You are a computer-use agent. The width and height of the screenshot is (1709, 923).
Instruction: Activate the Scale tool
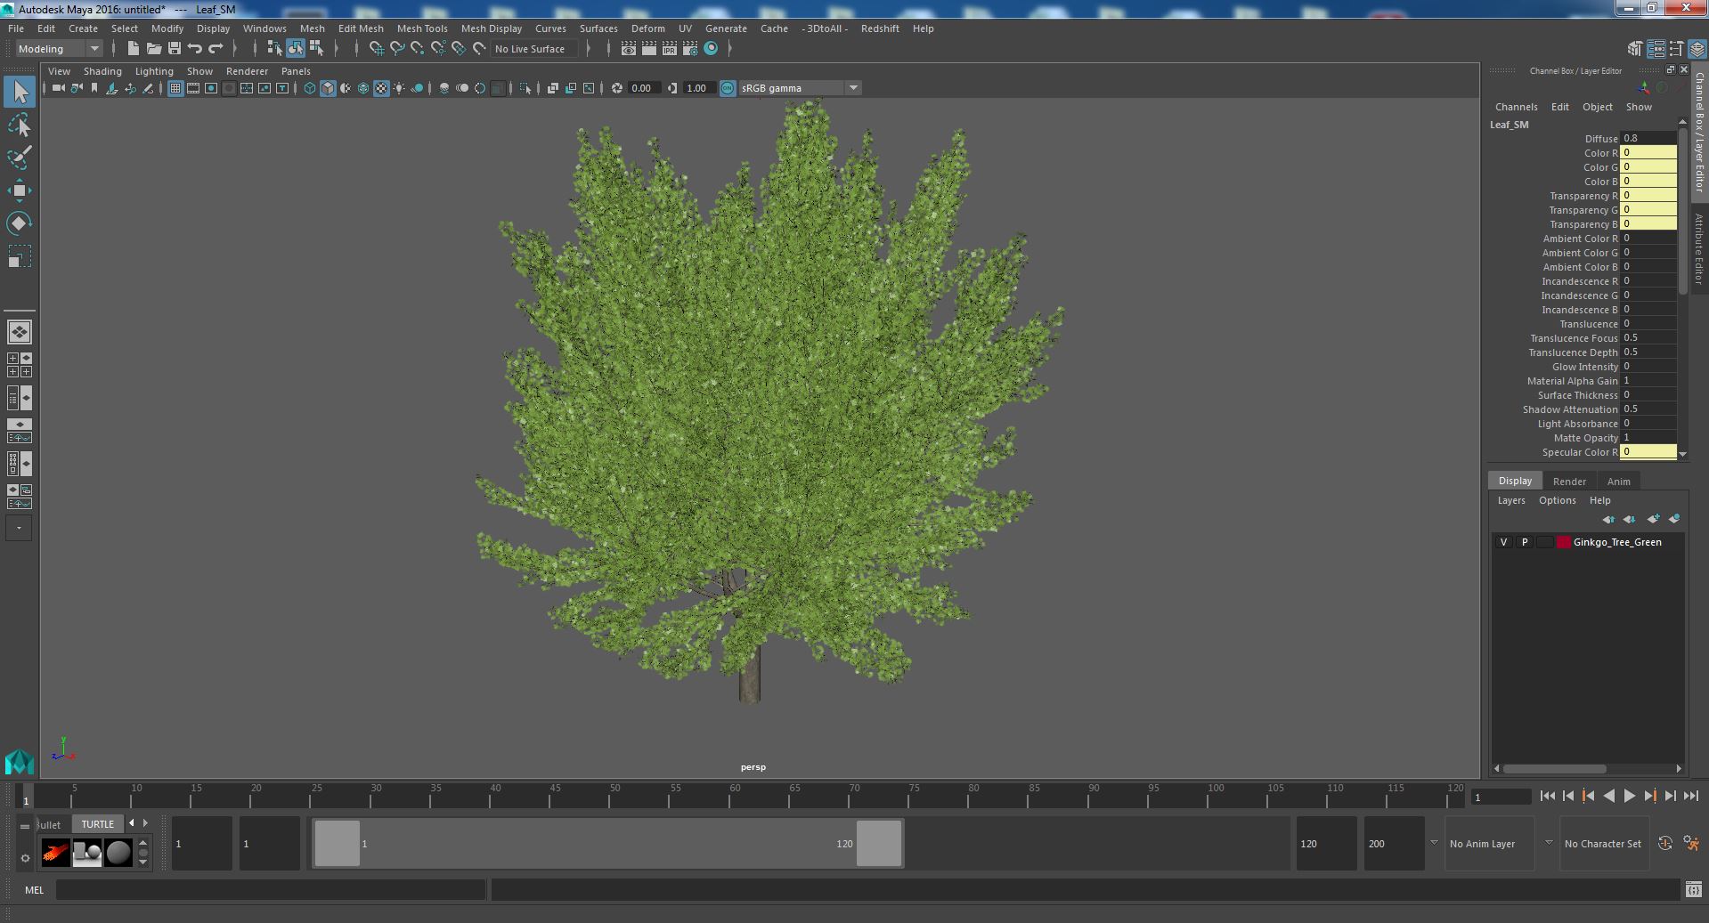pyautogui.click(x=20, y=256)
